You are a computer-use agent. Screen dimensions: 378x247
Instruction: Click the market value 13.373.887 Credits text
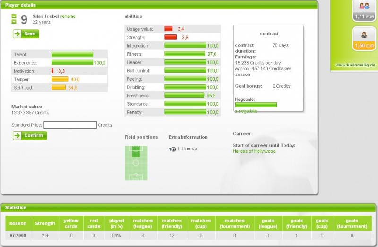30,113
